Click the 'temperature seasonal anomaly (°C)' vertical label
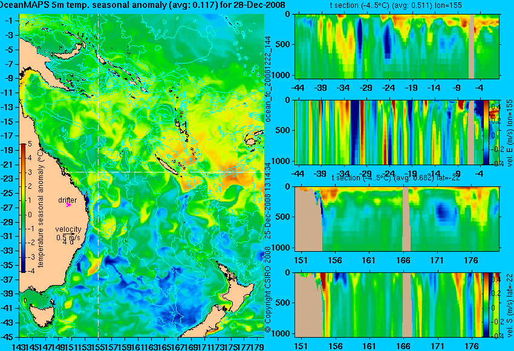Image resolution: width=514 pixels, height=351 pixels. pyautogui.click(x=41, y=209)
